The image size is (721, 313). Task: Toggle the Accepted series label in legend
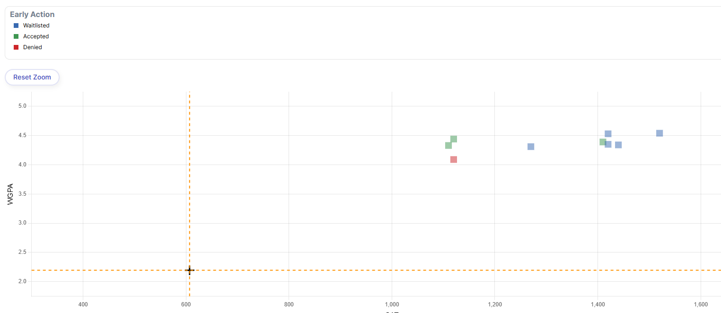pos(35,36)
